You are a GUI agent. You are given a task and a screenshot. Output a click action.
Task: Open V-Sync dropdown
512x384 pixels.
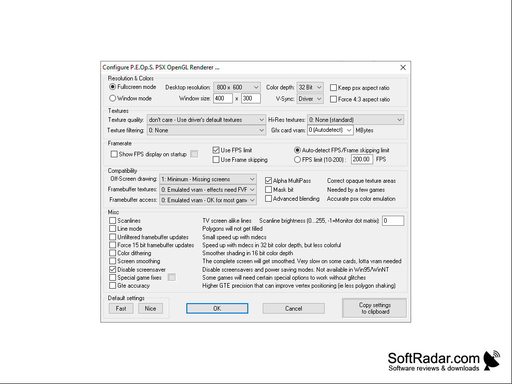[310, 98]
